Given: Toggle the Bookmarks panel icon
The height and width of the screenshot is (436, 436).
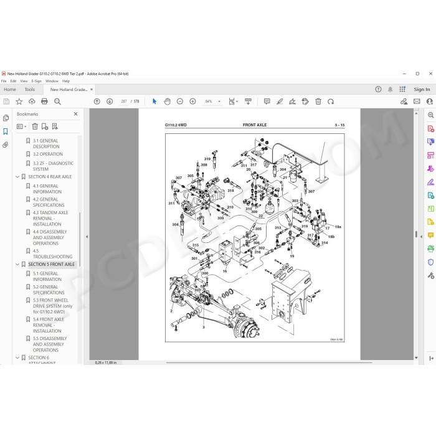Looking at the screenshot, I should click(x=6, y=131).
